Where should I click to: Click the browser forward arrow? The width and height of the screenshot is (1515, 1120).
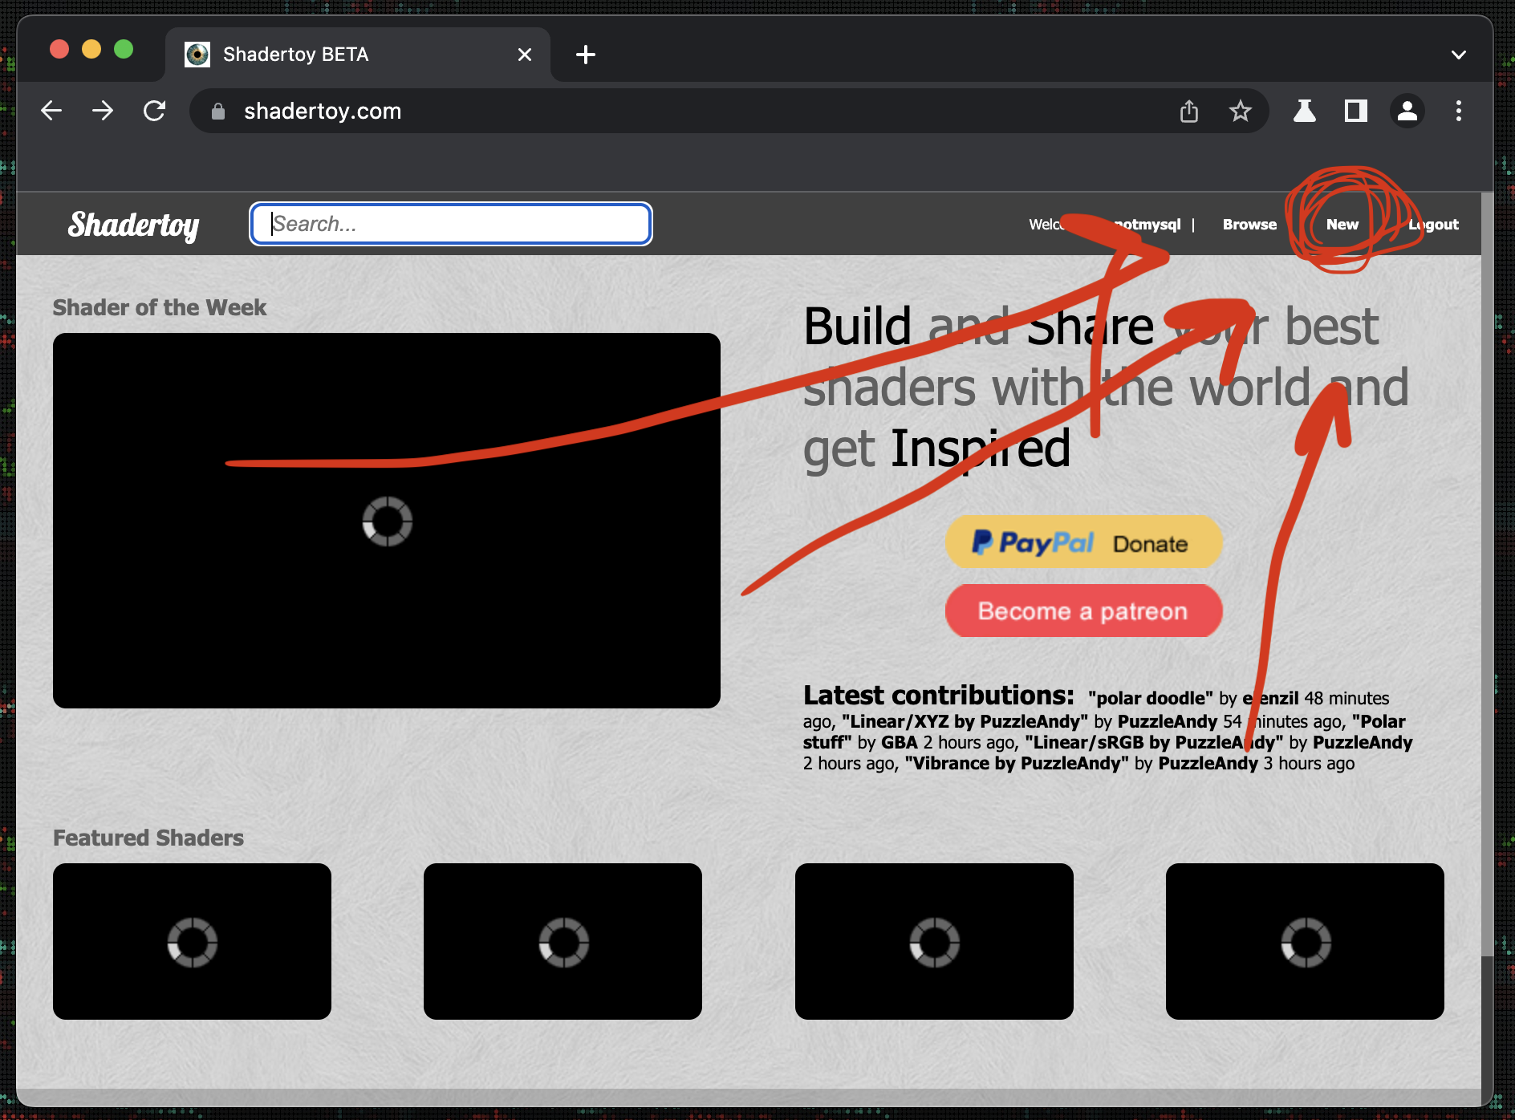click(x=103, y=111)
